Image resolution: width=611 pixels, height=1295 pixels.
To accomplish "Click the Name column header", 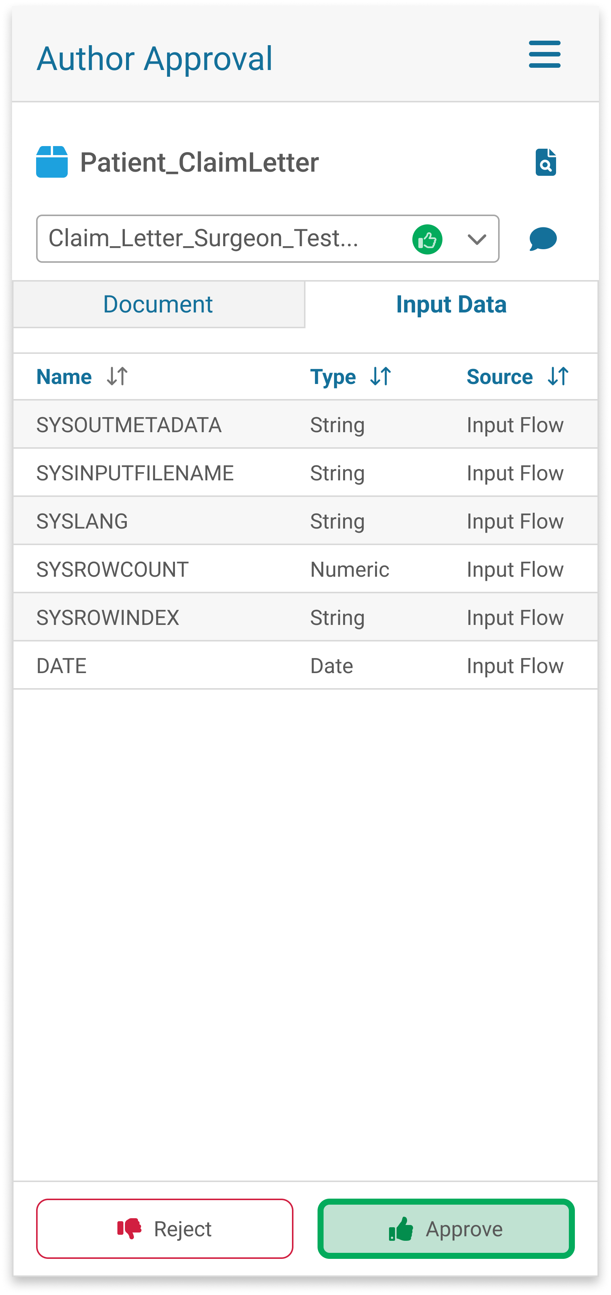I will pyautogui.click(x=64, y=376).
